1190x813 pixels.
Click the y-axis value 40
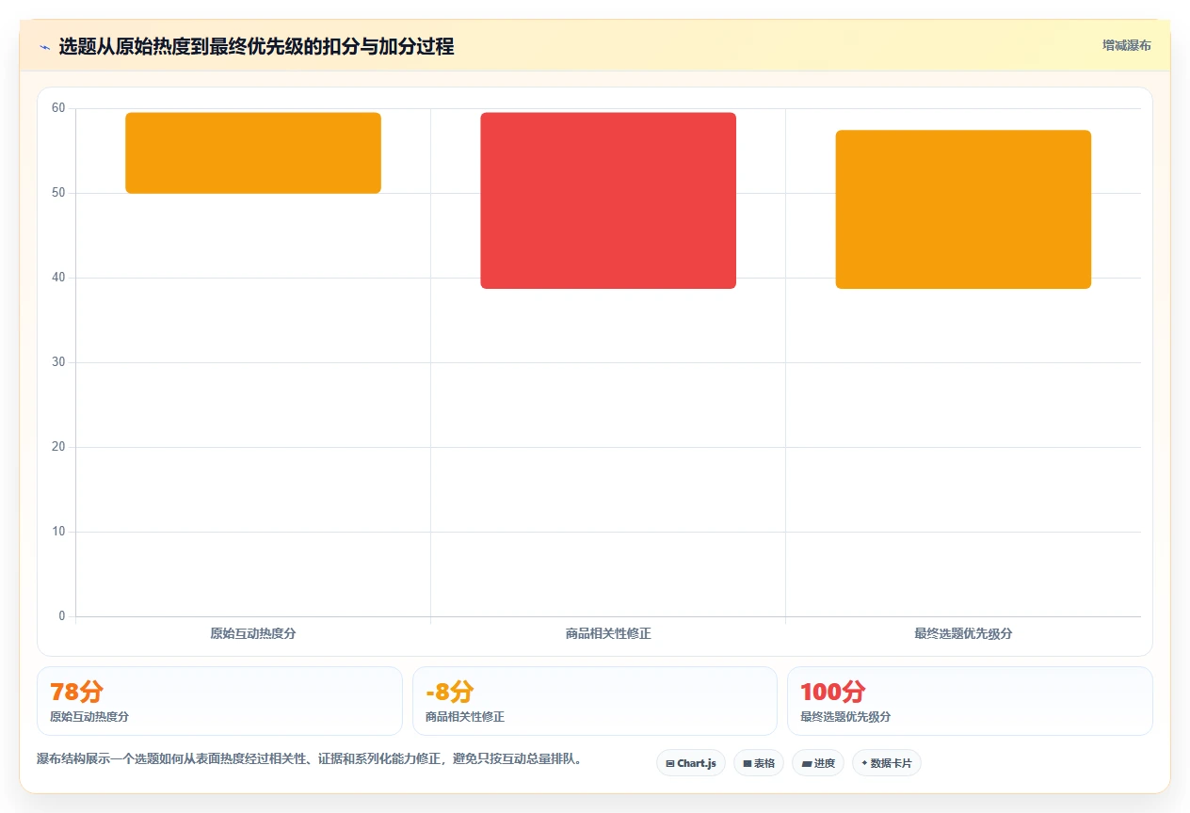coord(58,278)
